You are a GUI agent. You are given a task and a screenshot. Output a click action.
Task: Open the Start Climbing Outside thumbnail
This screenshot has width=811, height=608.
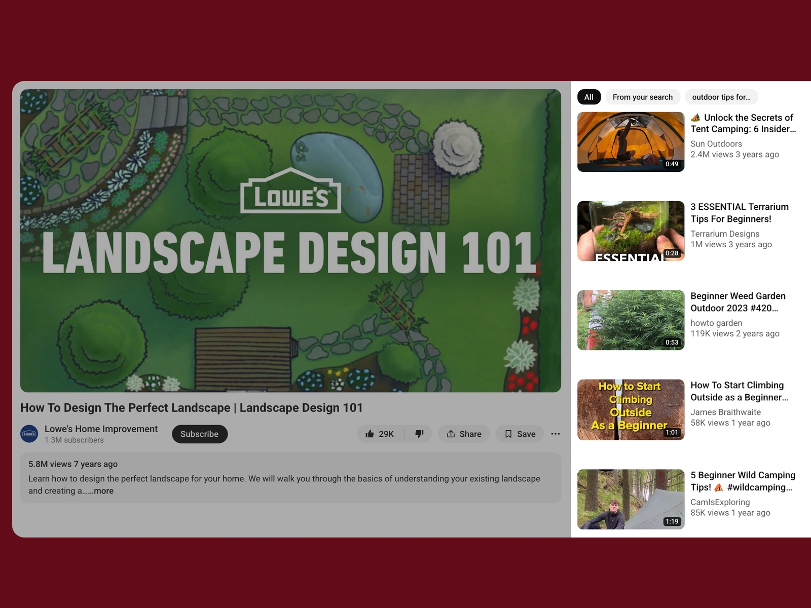(631, 409)
